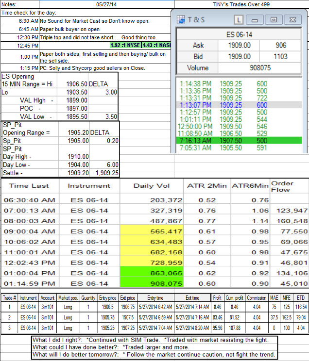Click the Volume value 908075
This screenshot has height=361, width=309.
coord(259,68)
